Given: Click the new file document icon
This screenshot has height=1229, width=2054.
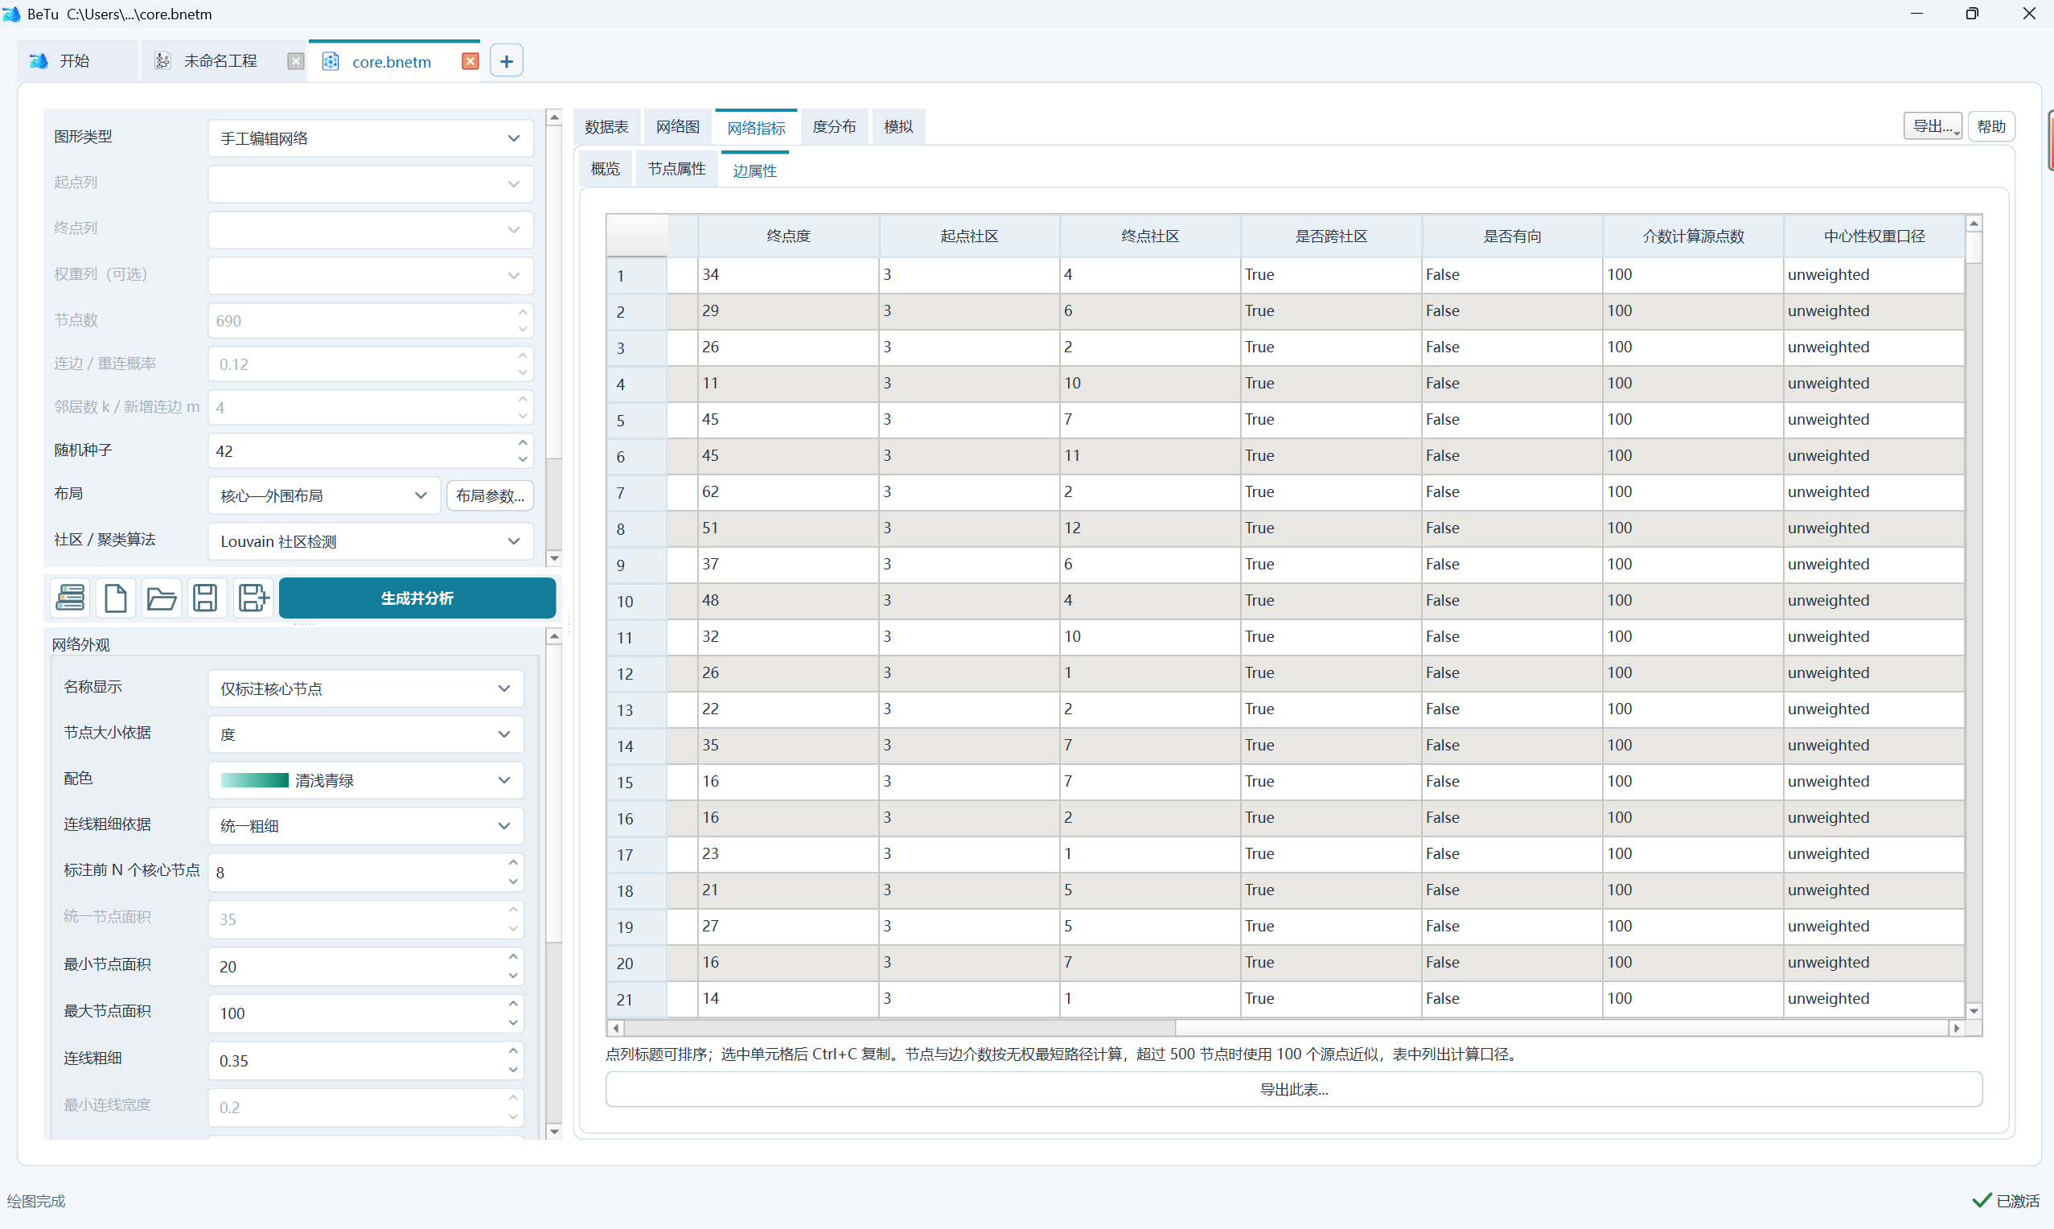Looking at the screenshot, I should point(116,597).
